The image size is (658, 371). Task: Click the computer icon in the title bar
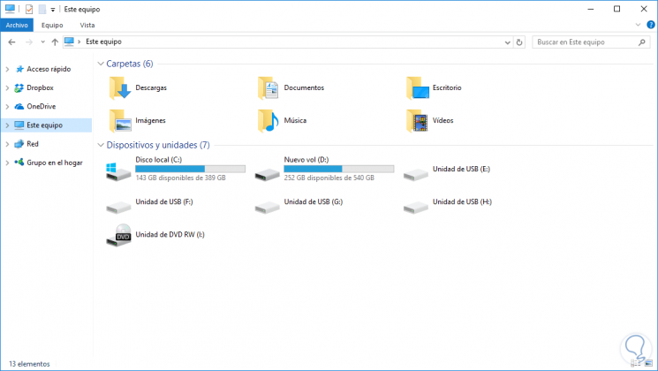[10, 9]
